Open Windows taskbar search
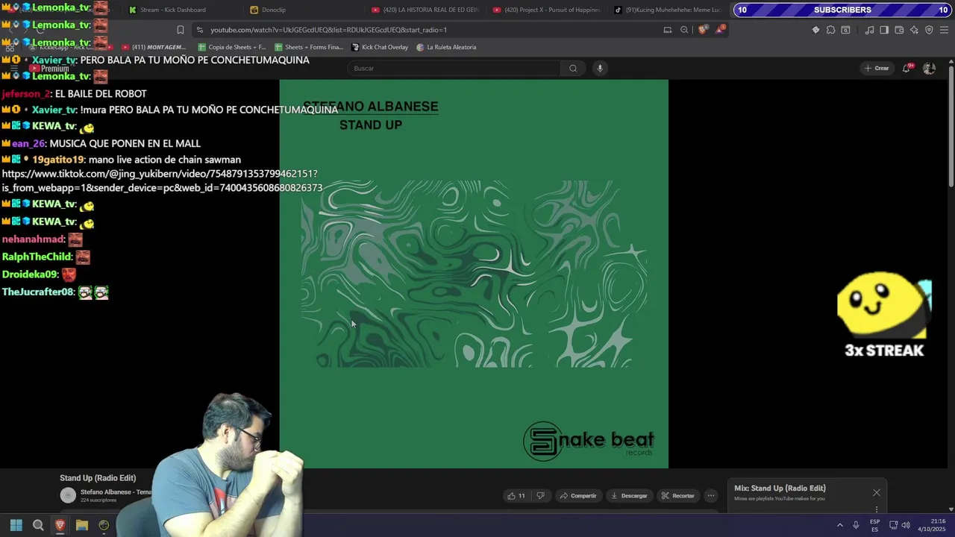955x537 pixels. [38, 525]
